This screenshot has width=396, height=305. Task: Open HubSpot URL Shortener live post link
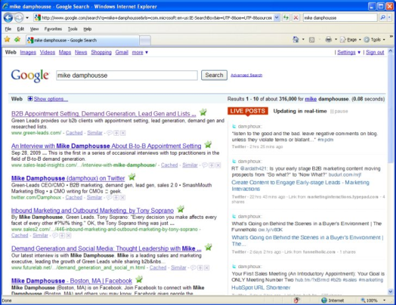pyautogui.click(x=261, y=288)
